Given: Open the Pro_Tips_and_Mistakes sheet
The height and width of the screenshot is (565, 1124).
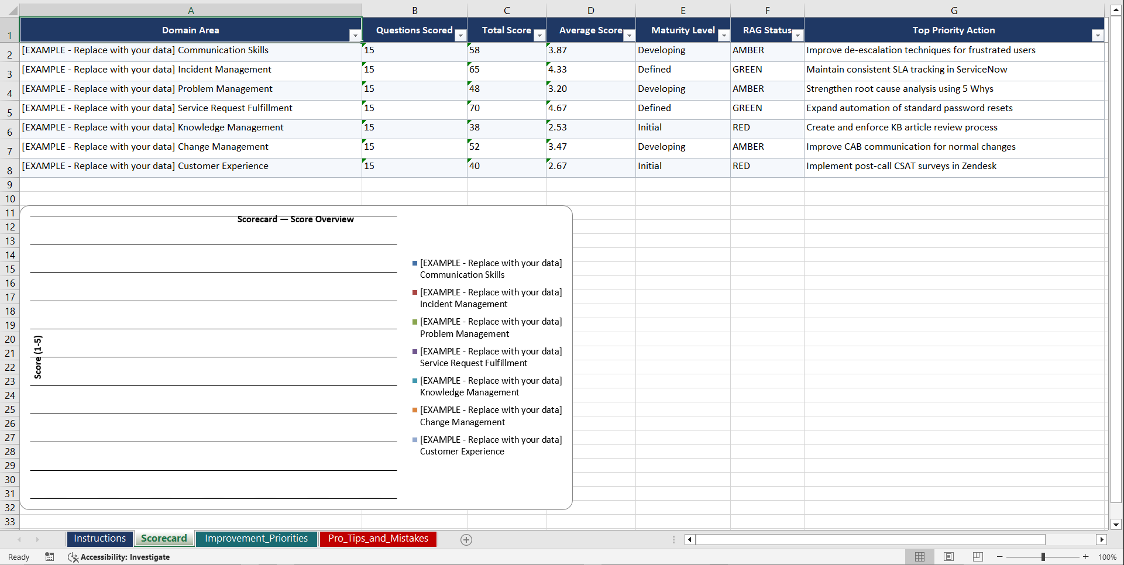Looking at the screenshot, I should click(377, 538).
